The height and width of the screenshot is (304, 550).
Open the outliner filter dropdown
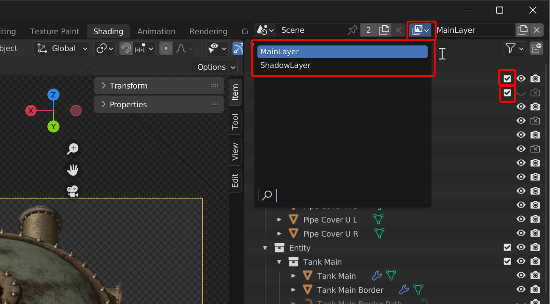pyautogui.click(x=514, y=48)
